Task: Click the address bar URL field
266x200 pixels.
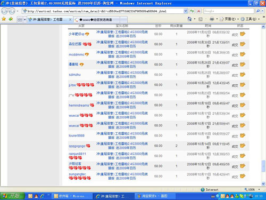Action: click(x=103, y=11)
